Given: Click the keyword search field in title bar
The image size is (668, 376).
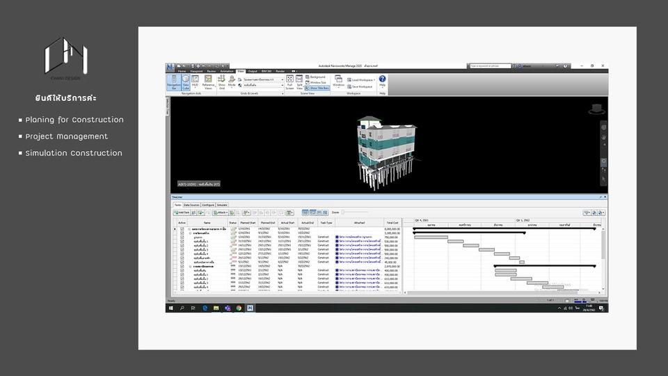Looking at the screenshot, I should 490,66.
